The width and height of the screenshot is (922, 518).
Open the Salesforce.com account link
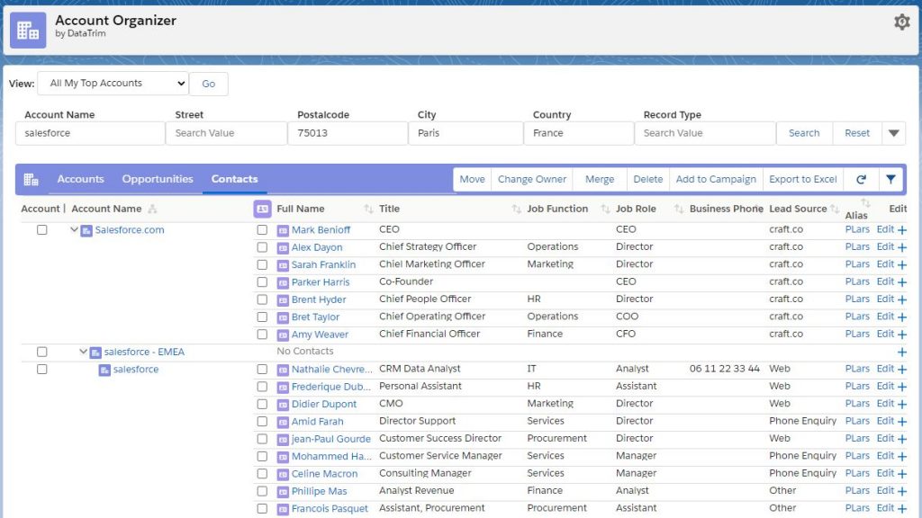tap(130, 230)
